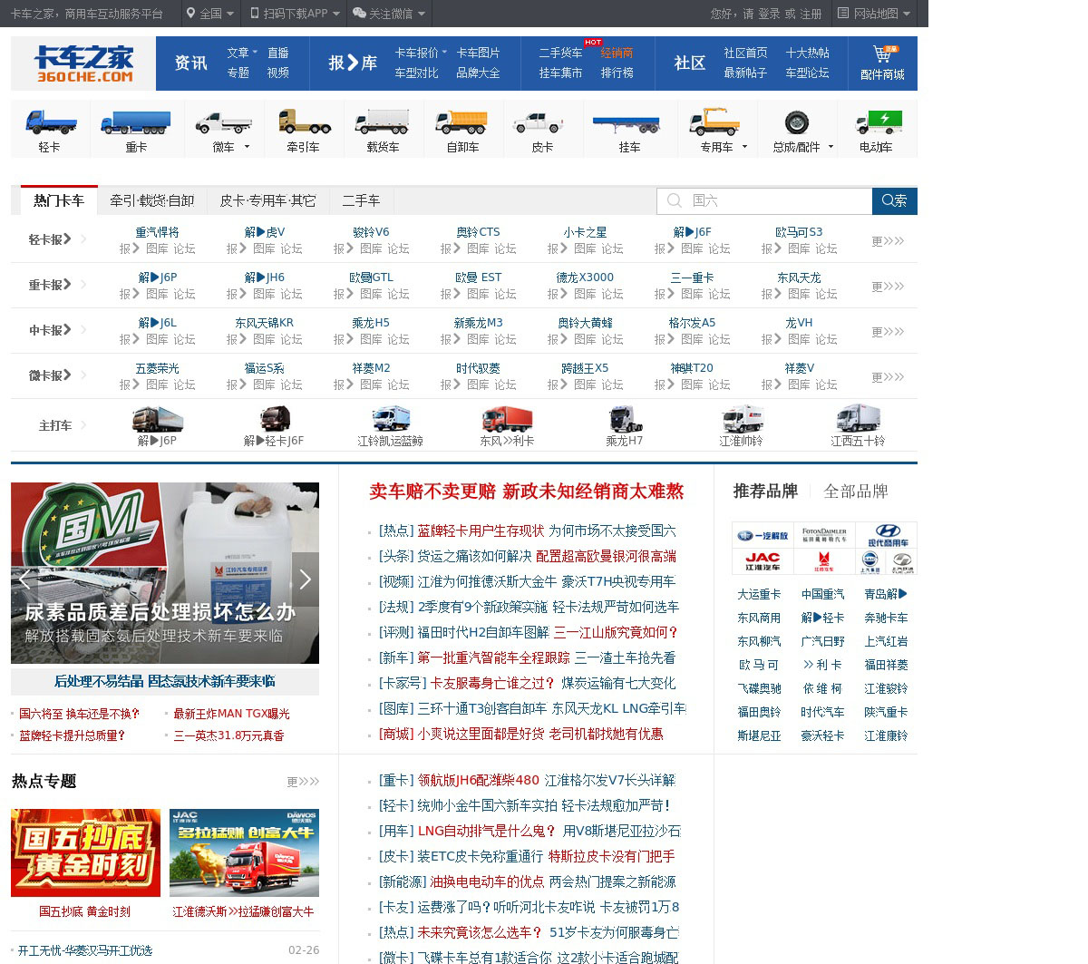Image resolution: width=1088 pixels, height=964 pixels.
Task: Open the Foton Daimler brand logo
Action: tap(824, 535)
